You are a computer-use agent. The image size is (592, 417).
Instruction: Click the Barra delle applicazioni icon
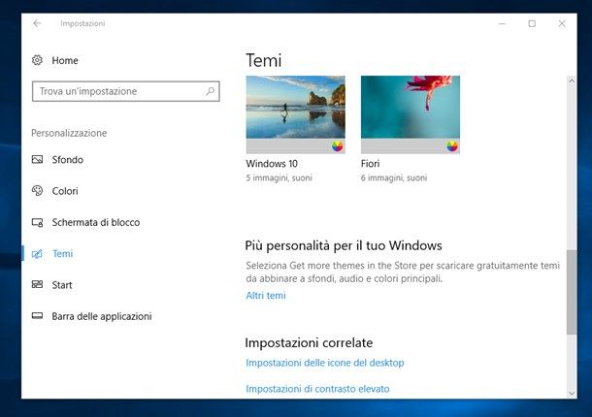click(x=37, y=315)
